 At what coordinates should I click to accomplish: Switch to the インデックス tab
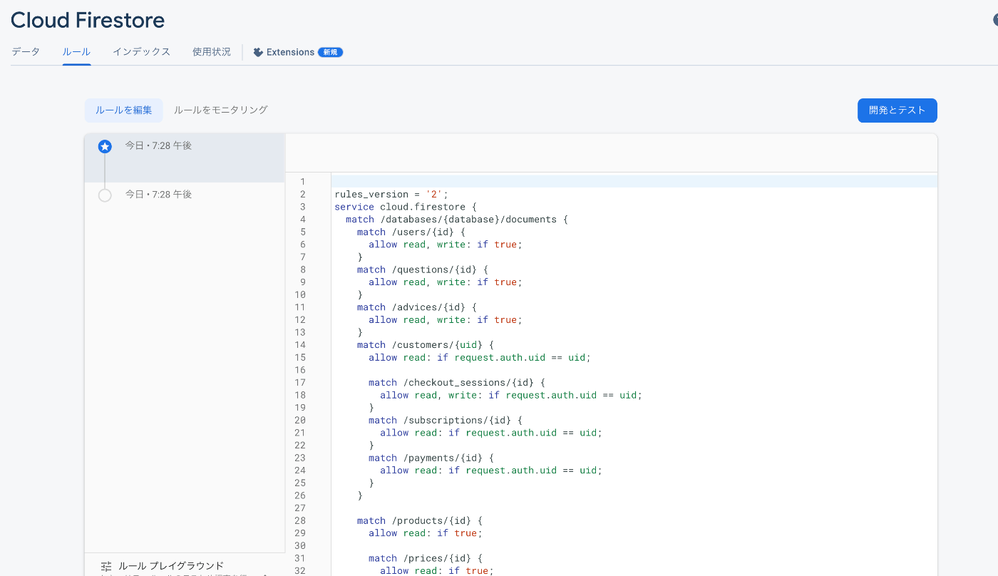(141, 52)
